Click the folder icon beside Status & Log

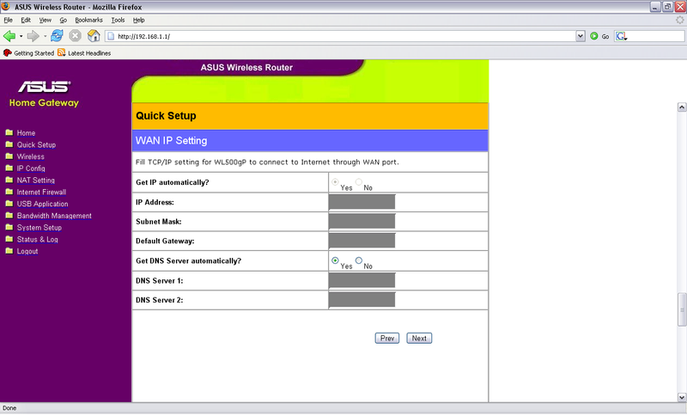click(x=9, y=239)
